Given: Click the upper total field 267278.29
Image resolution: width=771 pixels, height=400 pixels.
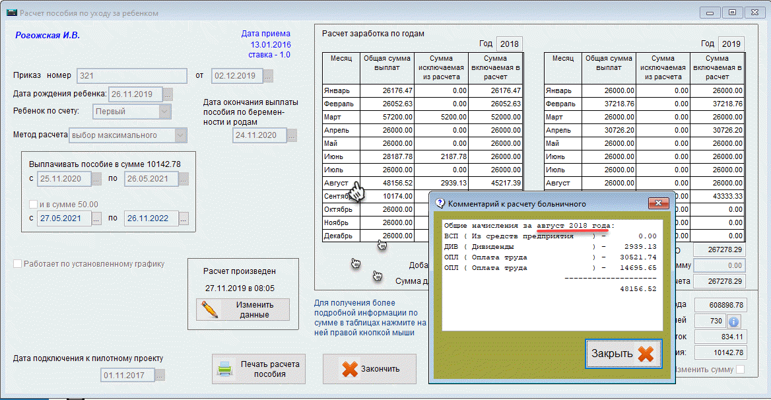Looking at the screenshot, I should point(720,250).
